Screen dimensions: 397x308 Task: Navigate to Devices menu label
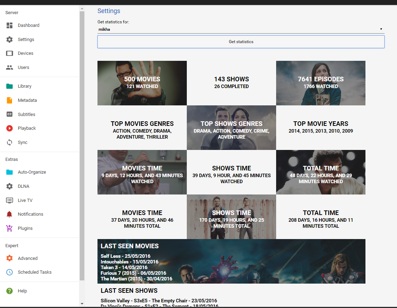point(26,53)
